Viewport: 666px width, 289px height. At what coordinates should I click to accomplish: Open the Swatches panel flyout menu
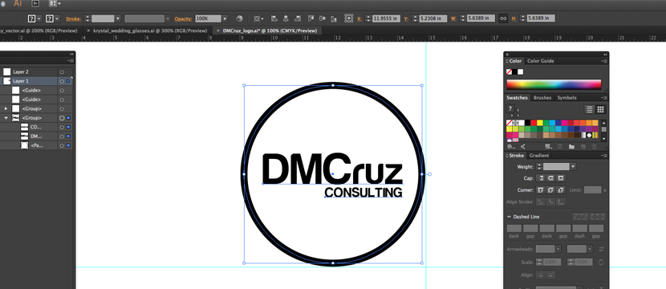click(x=604, y=98)
